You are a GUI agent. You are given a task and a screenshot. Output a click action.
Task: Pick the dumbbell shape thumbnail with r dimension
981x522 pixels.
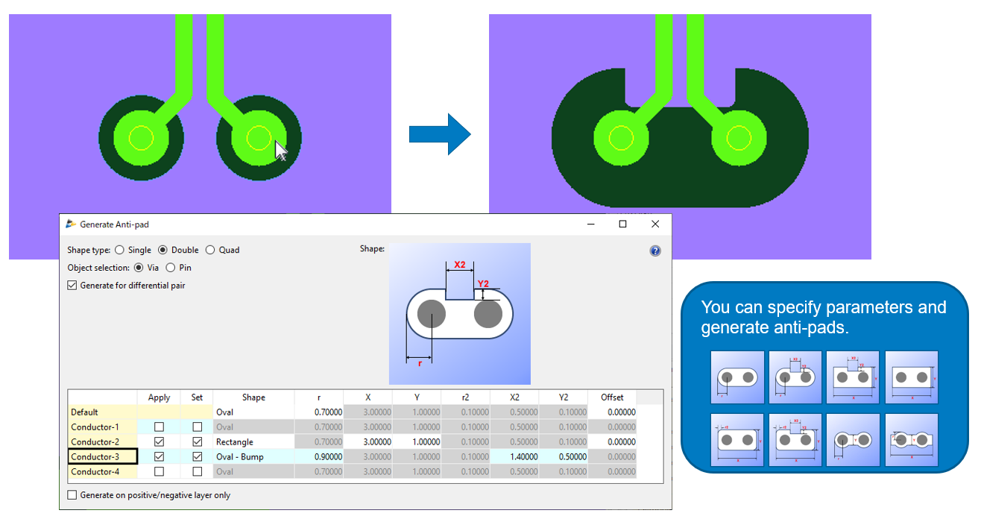pos(853,441)
